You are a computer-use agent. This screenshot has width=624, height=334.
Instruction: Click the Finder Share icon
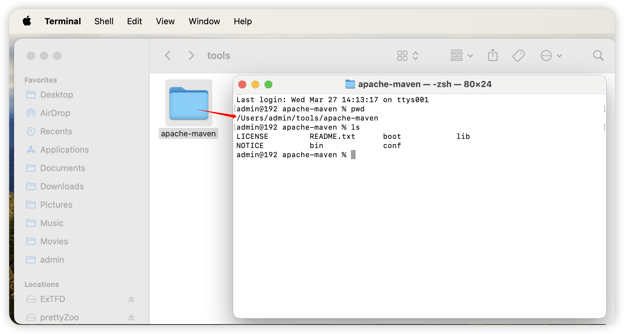coord(493,55)
